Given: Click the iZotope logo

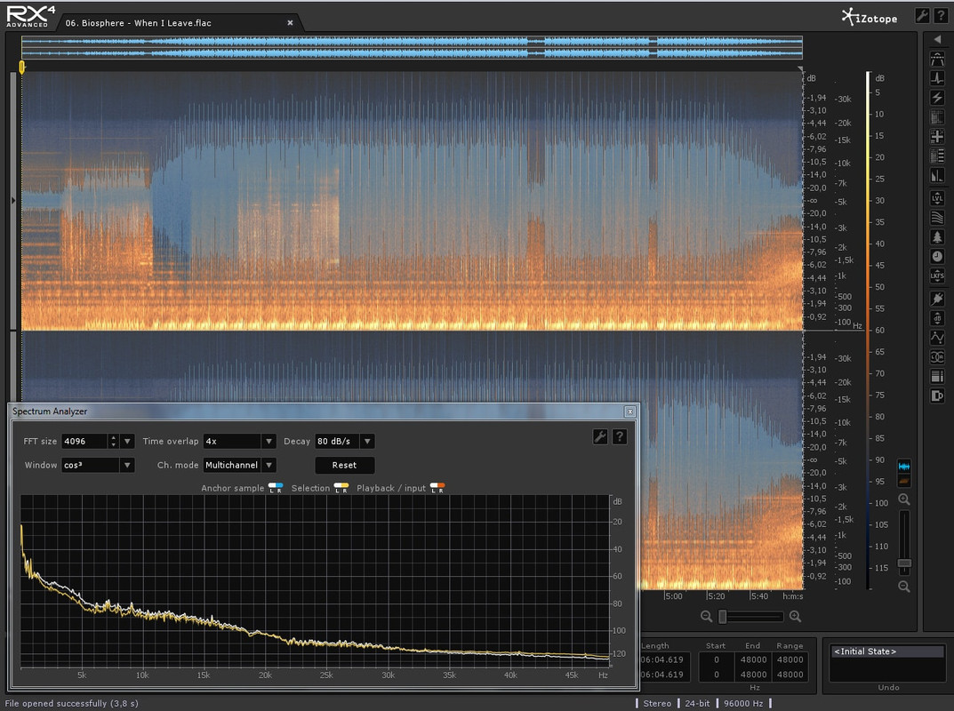Looking at the screenshot, I should coord(870,17).
